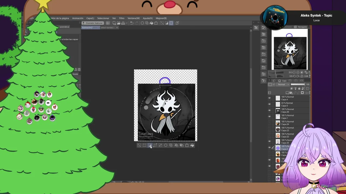
Task: Show hidden layer Capa 23
Action: coord(269,129)
